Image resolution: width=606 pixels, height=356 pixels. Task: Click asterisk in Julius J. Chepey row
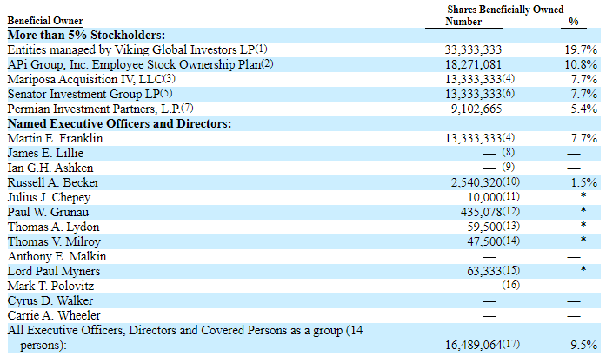click(x=583, y=195)
